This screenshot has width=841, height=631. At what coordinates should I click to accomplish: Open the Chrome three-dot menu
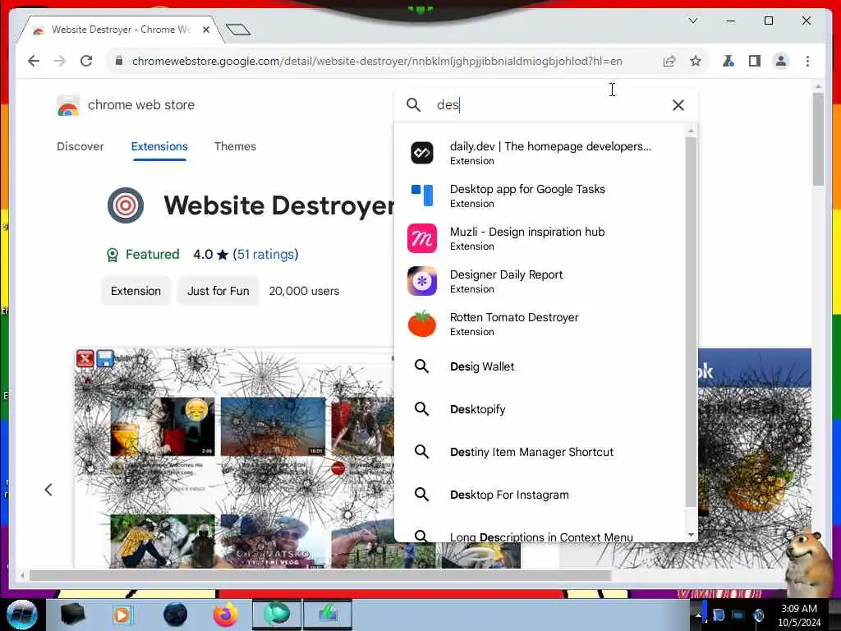pyautogui.click(x=808, y=61)
